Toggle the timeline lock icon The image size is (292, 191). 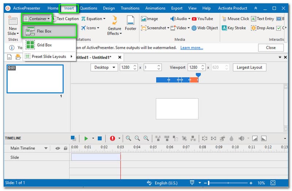click(x=65, y=148)
